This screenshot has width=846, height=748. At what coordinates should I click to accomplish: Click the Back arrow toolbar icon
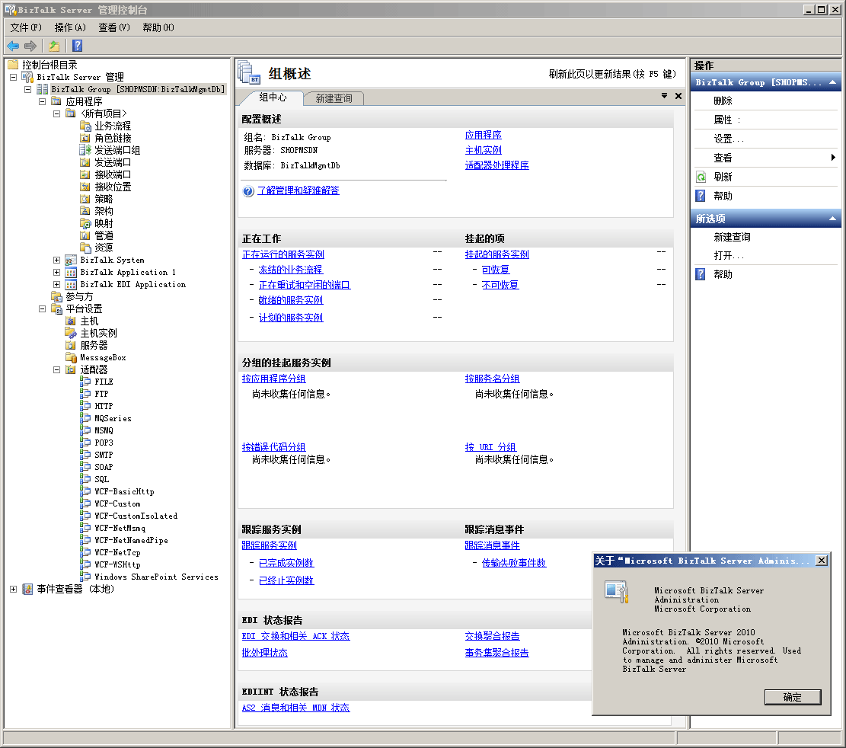click(x=13, y=46)
